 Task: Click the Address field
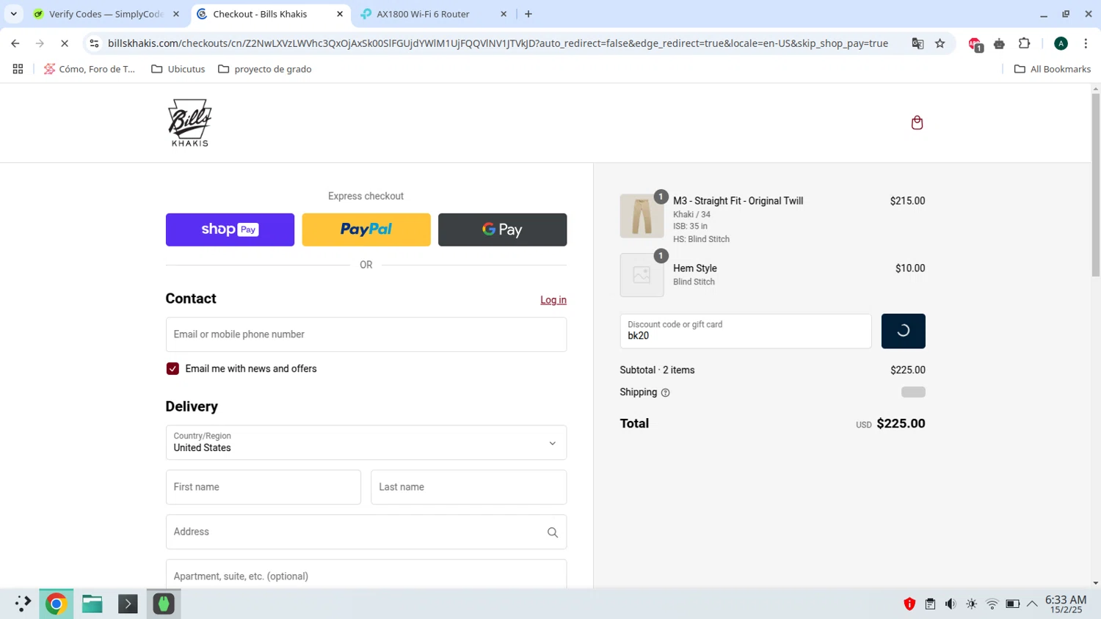(x=366, y=532)
